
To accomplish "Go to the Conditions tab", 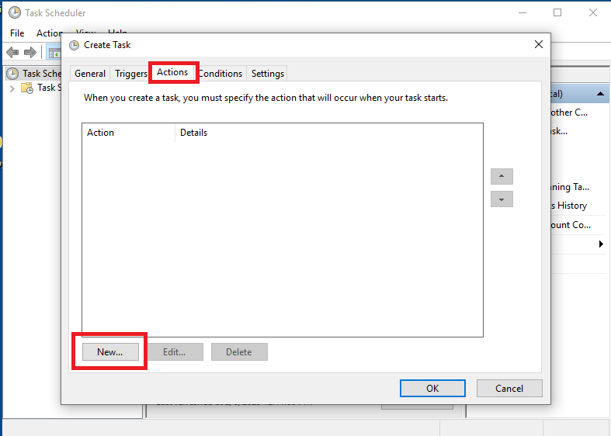I will tap(221, 74).
